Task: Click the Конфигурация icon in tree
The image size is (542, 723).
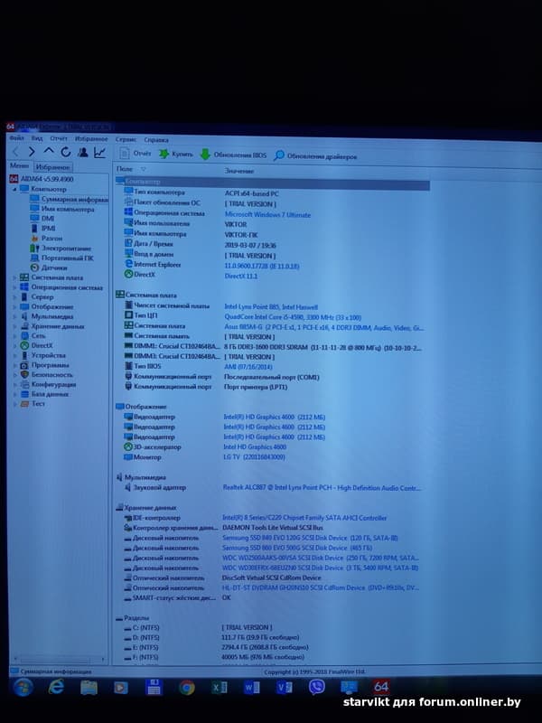Action: click(24, 384)
